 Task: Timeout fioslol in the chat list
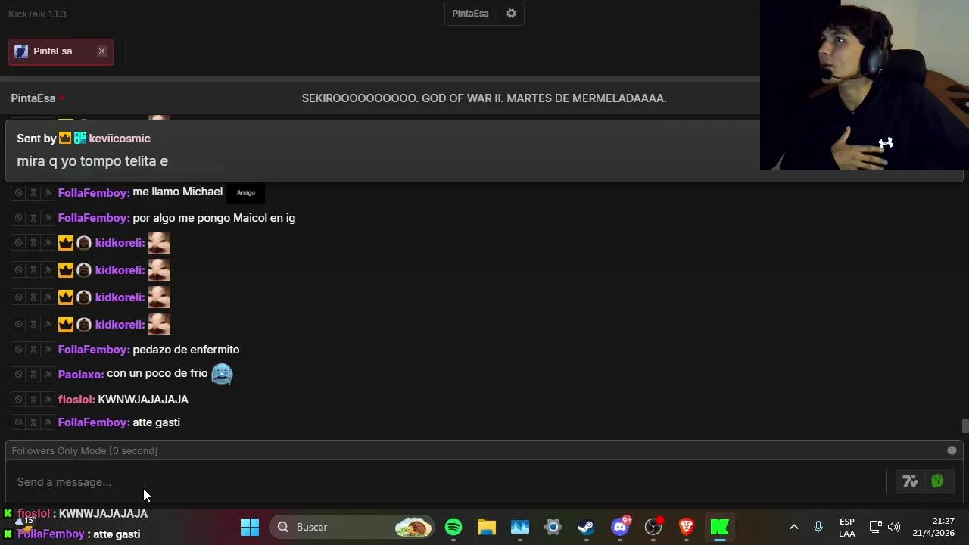point(33,400)
